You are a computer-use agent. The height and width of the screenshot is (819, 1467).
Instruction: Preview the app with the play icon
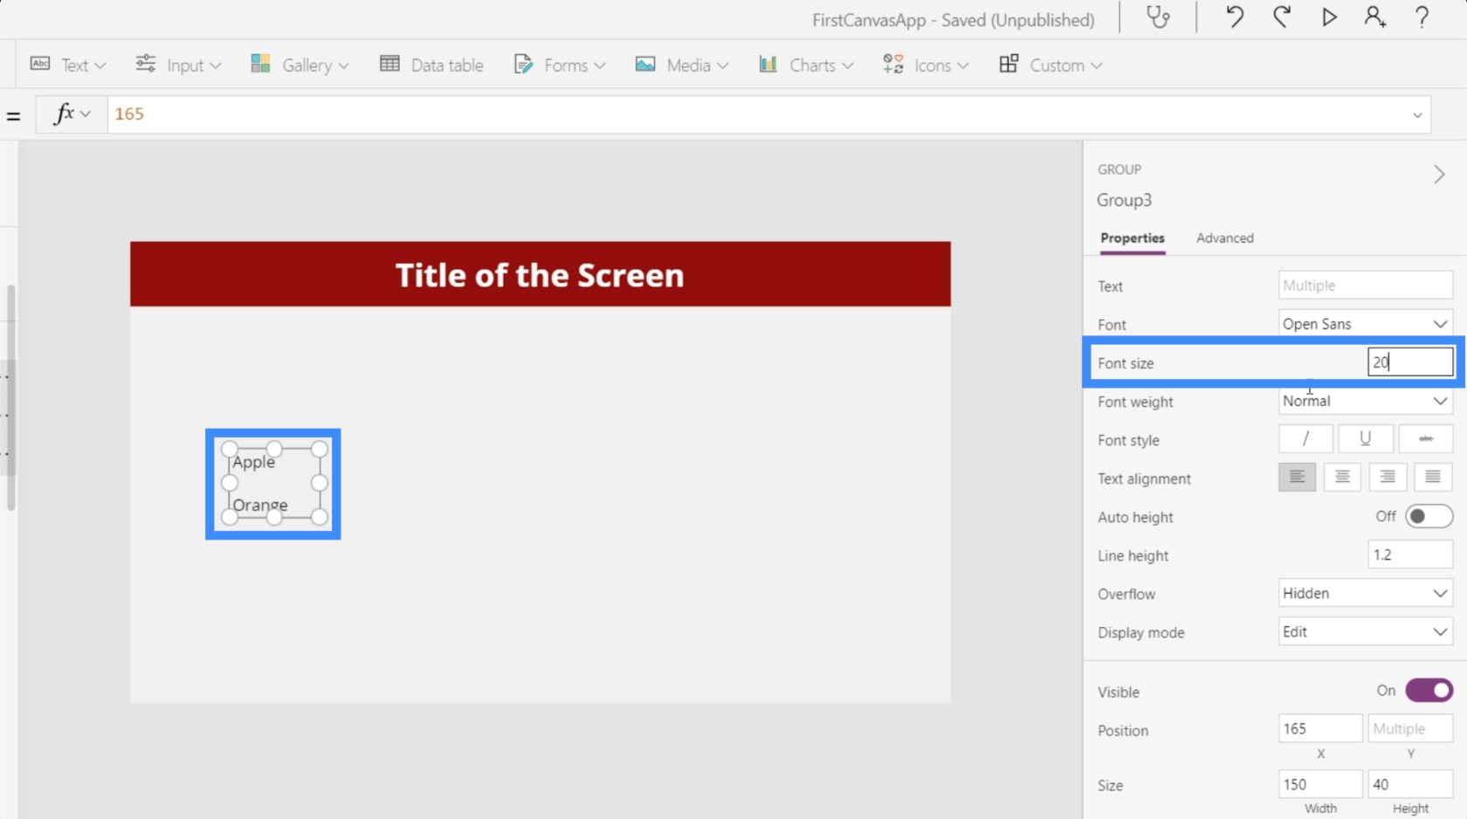click(x=1329, y=17)
